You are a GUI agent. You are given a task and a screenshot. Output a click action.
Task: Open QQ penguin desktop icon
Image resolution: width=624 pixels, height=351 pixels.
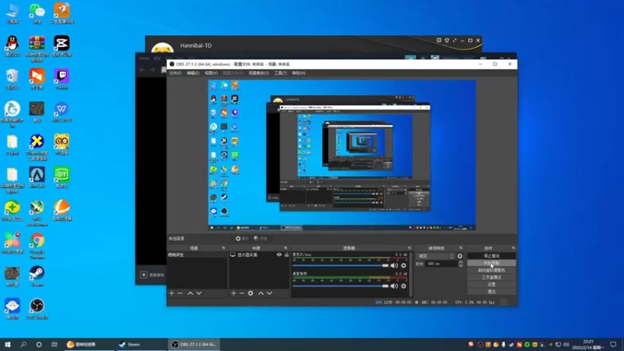pyautogui.click(x=12, y=46)
